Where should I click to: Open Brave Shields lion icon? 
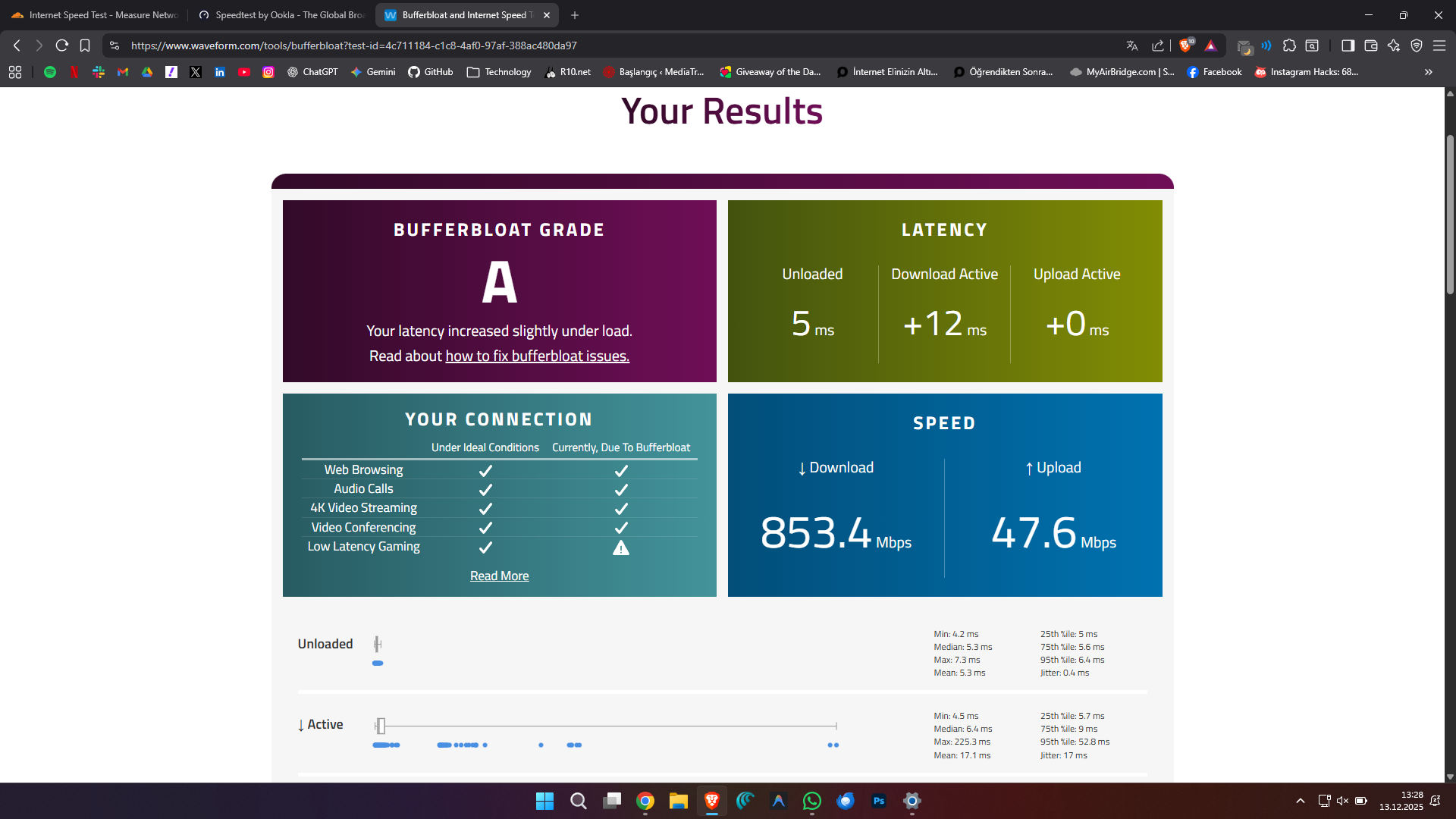1186,45
